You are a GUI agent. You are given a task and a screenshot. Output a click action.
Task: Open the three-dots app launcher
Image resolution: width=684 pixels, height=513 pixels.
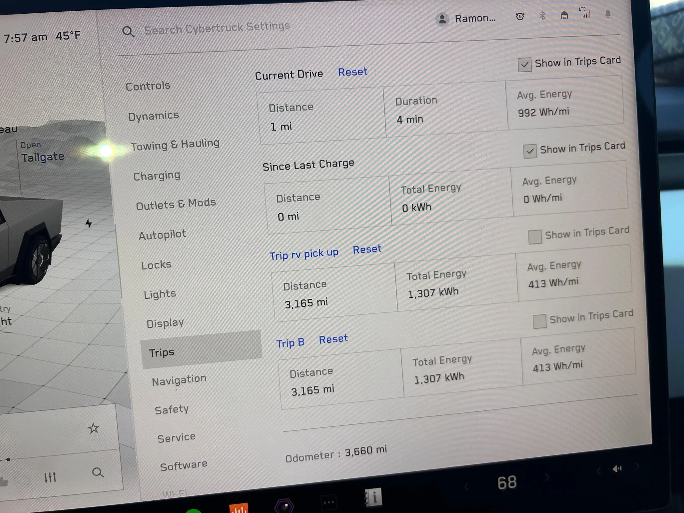pyautogui.click(x=329, y=502)
